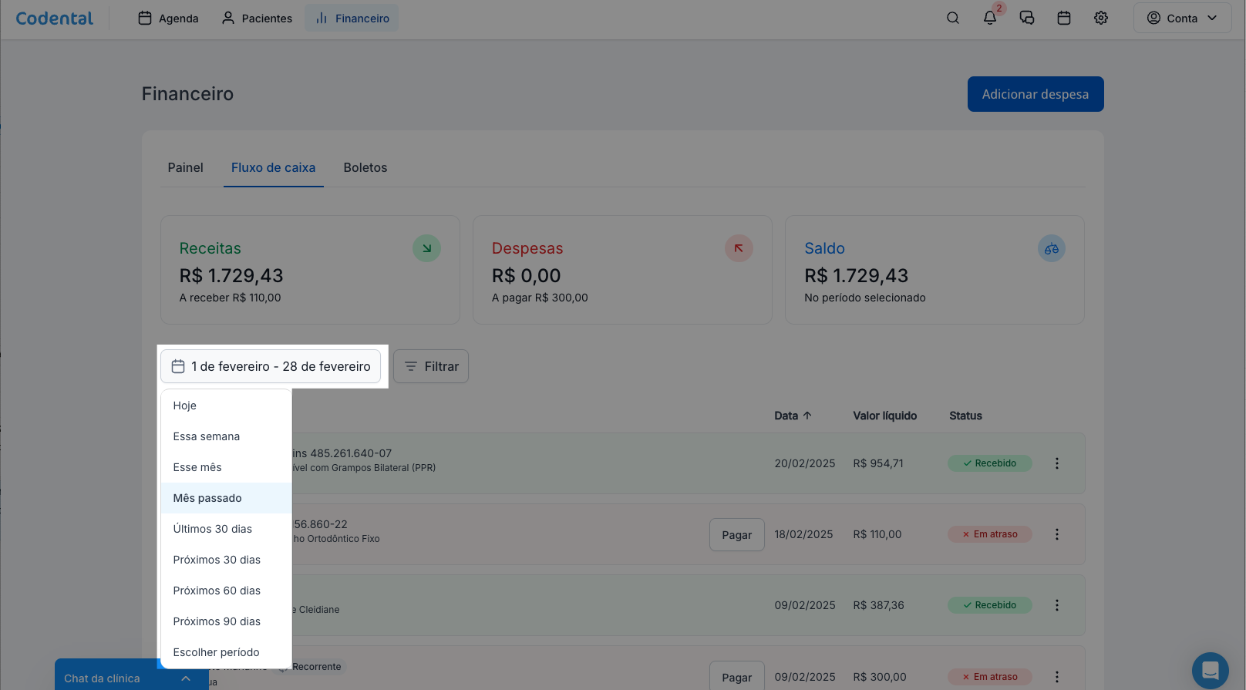Click the Filtrar button

tap(431, 366)
